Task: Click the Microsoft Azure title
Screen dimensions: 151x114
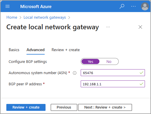Action: coord(36,7)
